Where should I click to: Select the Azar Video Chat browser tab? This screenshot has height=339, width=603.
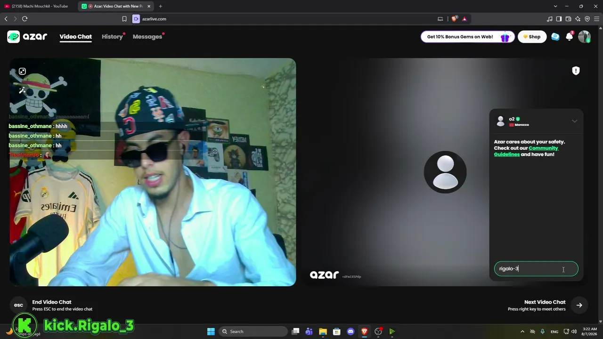[x=116, y=6]
